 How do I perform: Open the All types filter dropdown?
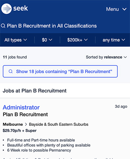click(16, 40)
